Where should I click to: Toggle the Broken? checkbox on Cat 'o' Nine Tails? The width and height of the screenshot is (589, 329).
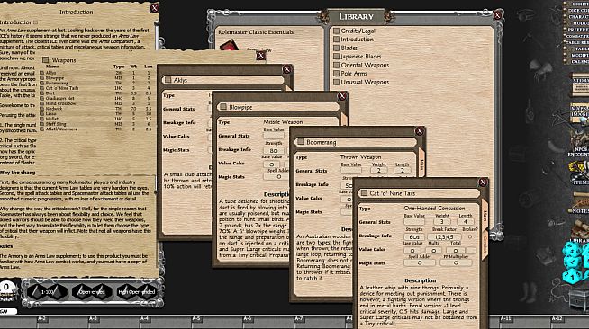469,237
